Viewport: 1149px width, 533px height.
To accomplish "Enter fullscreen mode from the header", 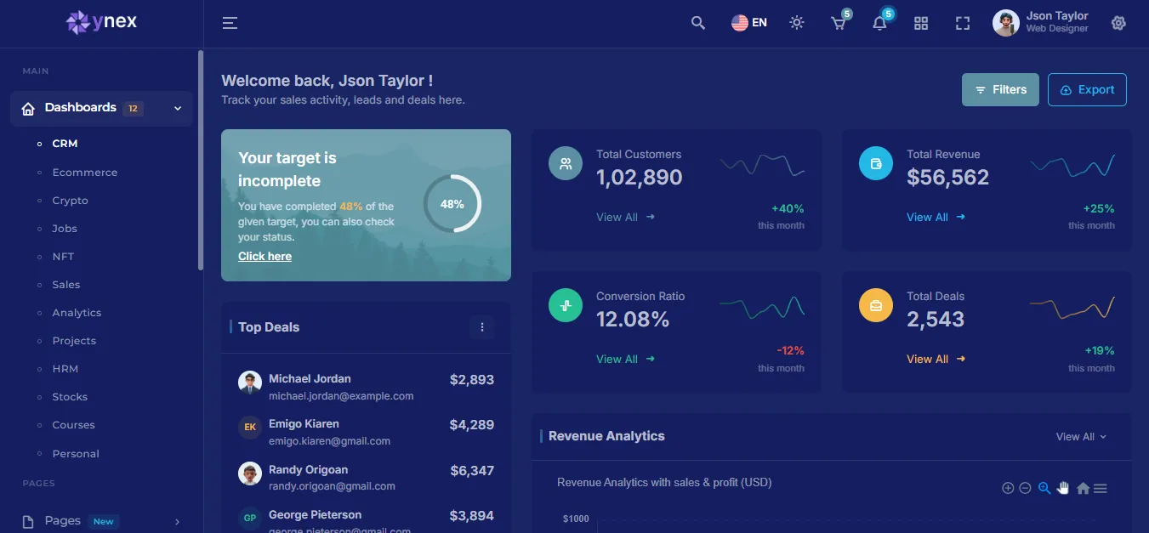I will click(962, 23).
